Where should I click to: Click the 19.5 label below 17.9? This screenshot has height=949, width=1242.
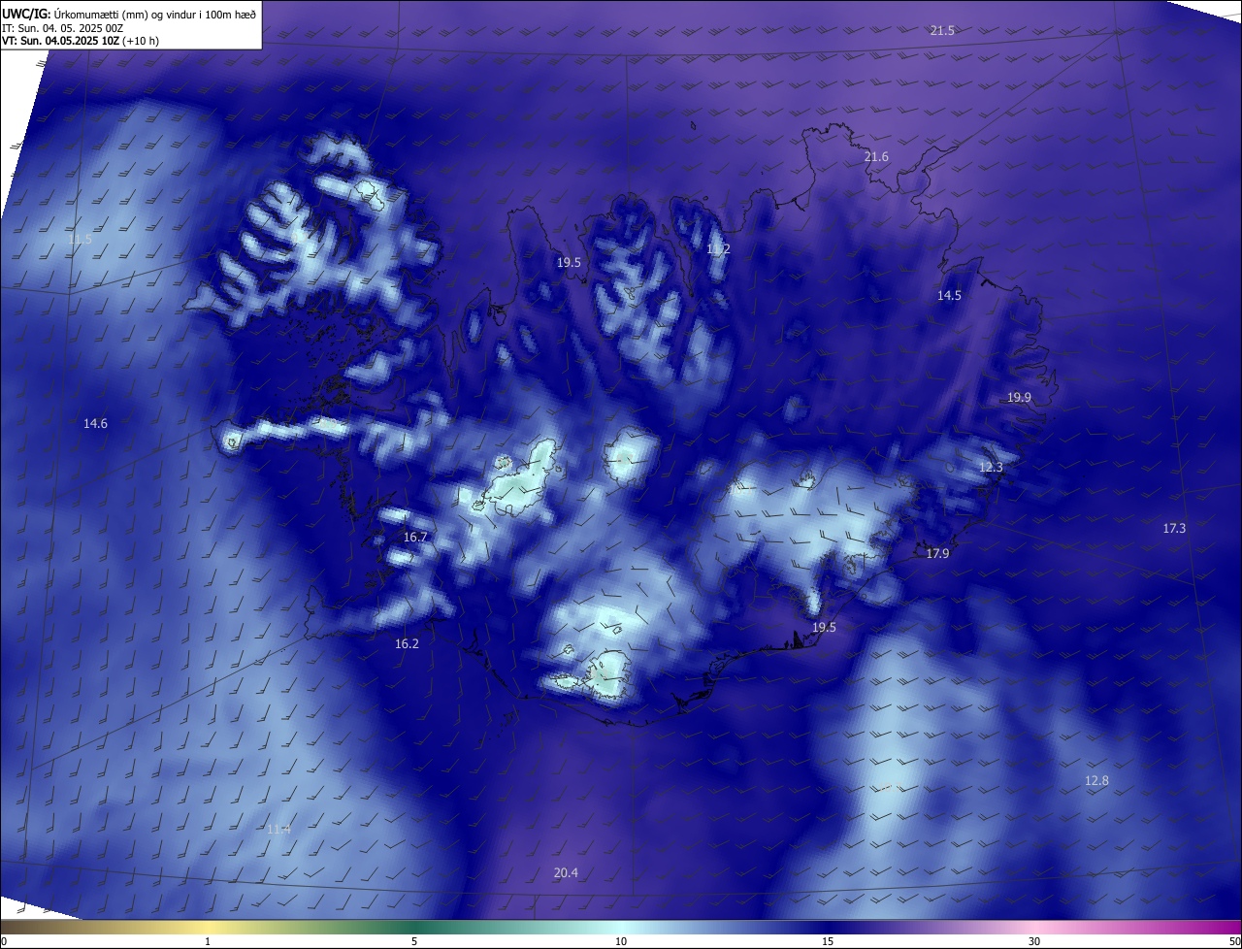824,628
